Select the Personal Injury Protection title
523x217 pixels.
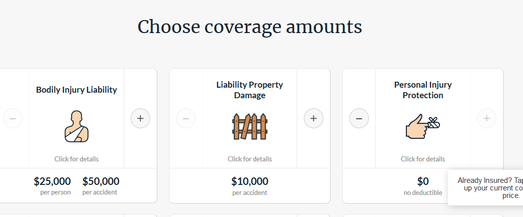(423, 90)
